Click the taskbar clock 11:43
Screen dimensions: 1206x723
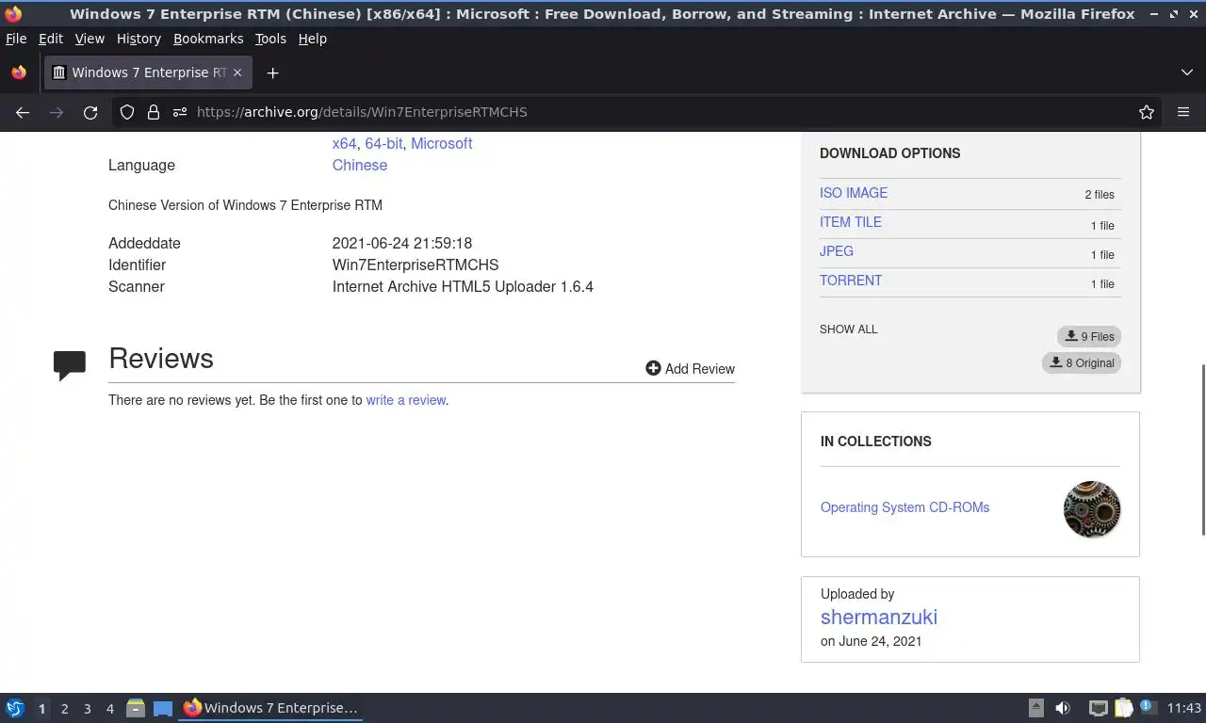(x=1183, y=708)
